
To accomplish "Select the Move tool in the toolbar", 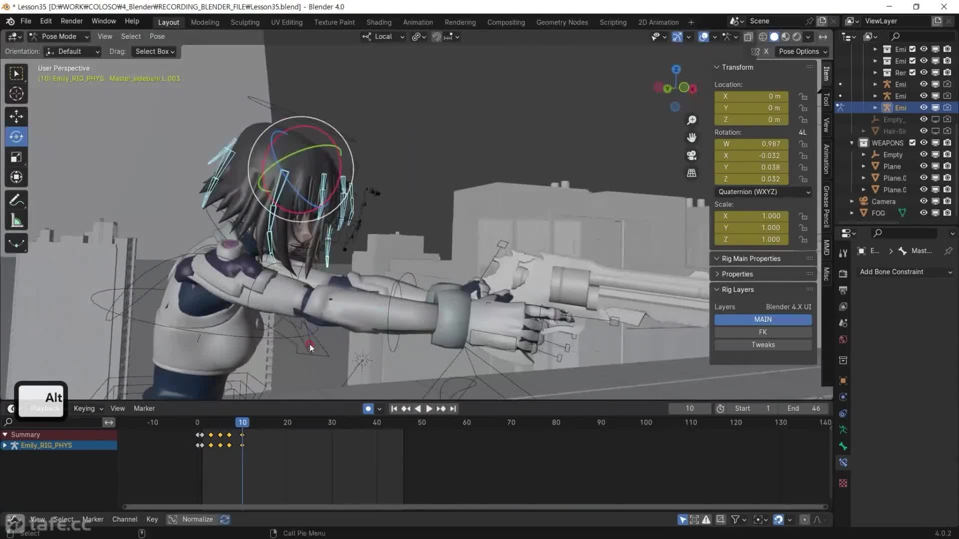I will click(16, 116).
